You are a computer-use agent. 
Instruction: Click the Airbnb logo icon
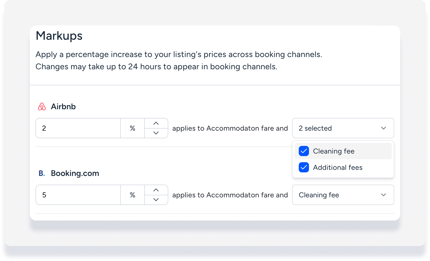[42, 106]
